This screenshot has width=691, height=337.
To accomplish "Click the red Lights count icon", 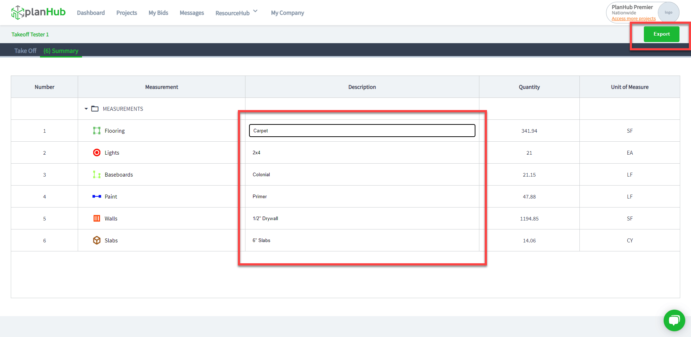I will pyautogui.click(x=96, y=152).
